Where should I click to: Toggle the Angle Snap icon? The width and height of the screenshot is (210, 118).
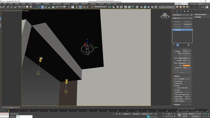(x=80, y=7)
